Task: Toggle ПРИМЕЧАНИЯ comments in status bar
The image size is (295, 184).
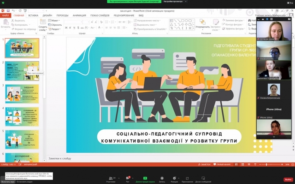Action: 222,165
